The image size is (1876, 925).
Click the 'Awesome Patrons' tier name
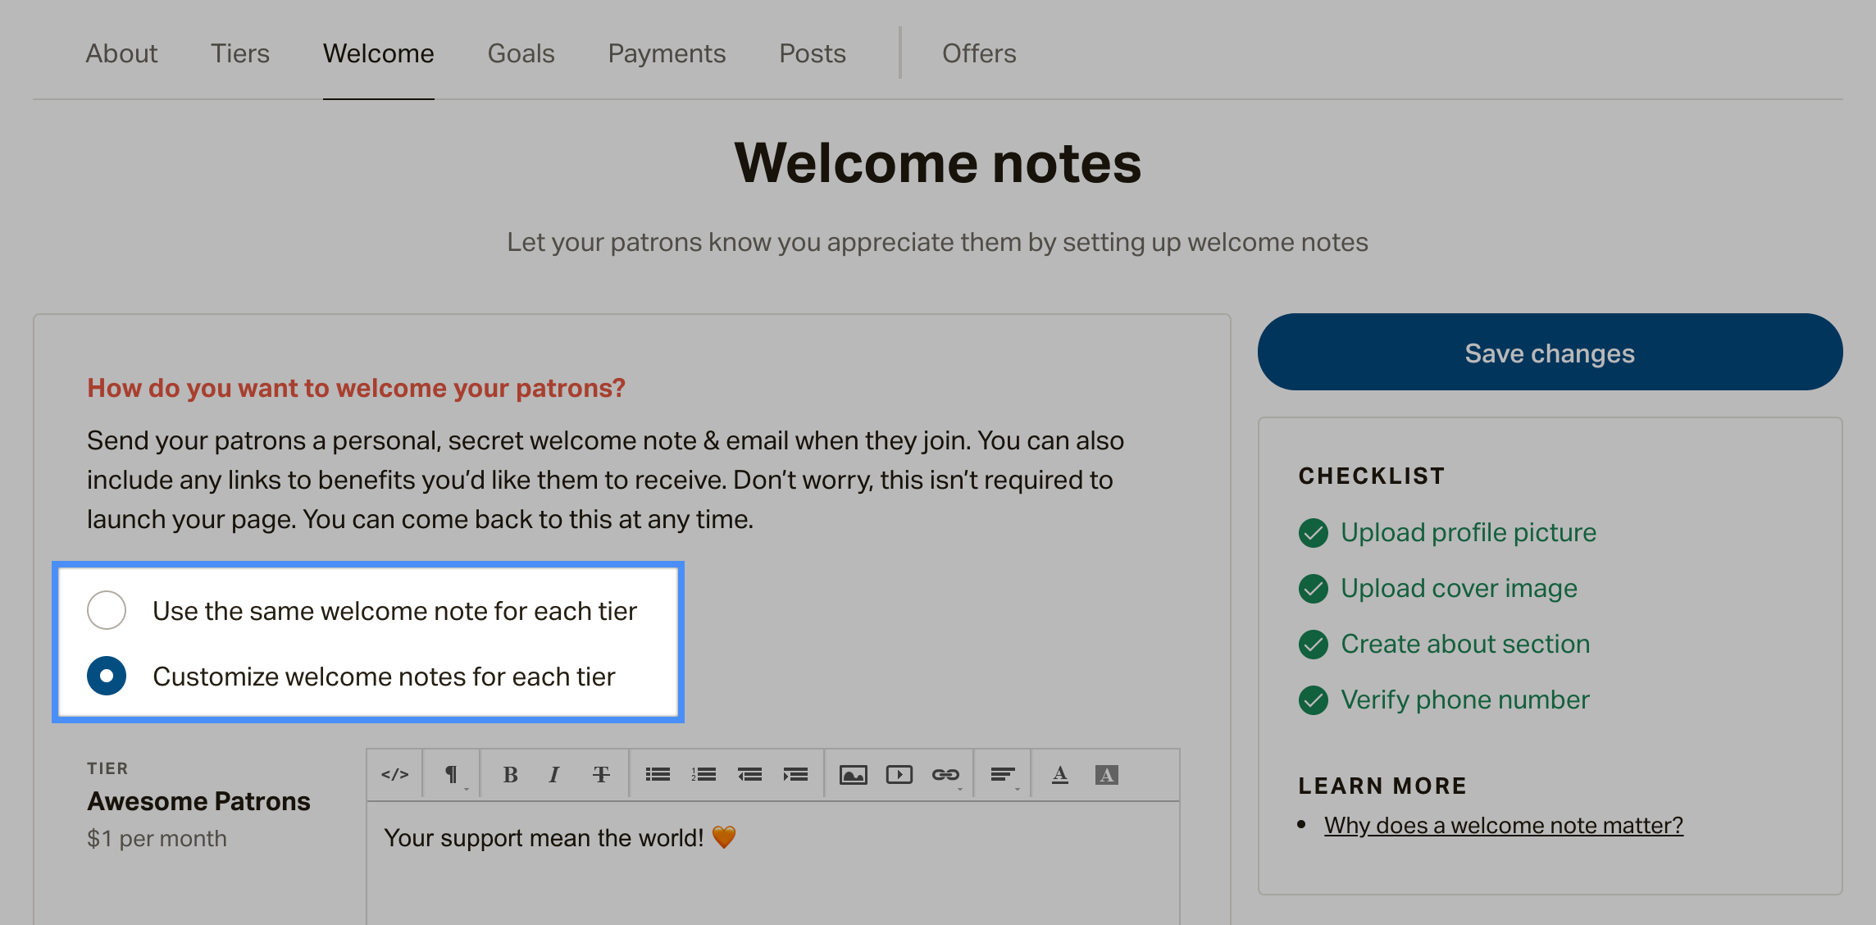[x=199, y=801]
